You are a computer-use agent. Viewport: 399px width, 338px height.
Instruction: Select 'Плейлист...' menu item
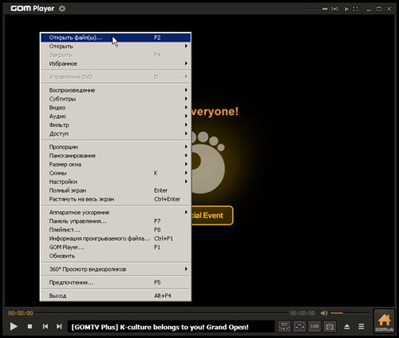click(x=116, y=229)
